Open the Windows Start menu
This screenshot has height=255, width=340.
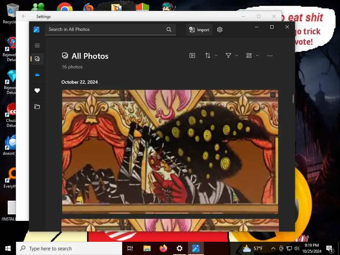point(8,248)
